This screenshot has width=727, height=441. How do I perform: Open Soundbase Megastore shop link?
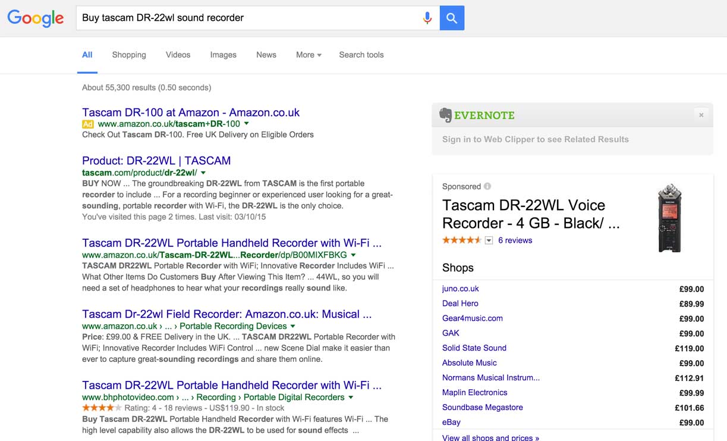483,408
